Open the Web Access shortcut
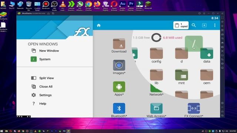Viewport: 237px width, 133px height. click(156, 110)
